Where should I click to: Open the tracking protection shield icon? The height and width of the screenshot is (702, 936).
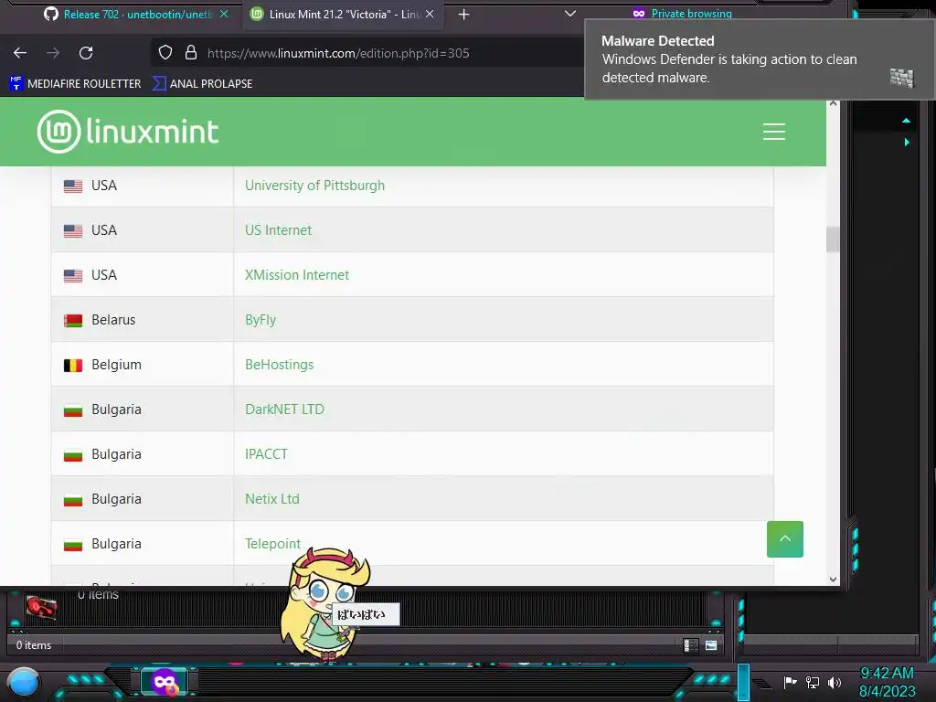coord(165,52)
